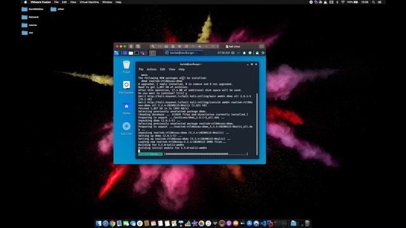Open Notification Center icon in menu bar
This screenshot has width=406, height=228.
pyautogui.click(x=380, y=2)
